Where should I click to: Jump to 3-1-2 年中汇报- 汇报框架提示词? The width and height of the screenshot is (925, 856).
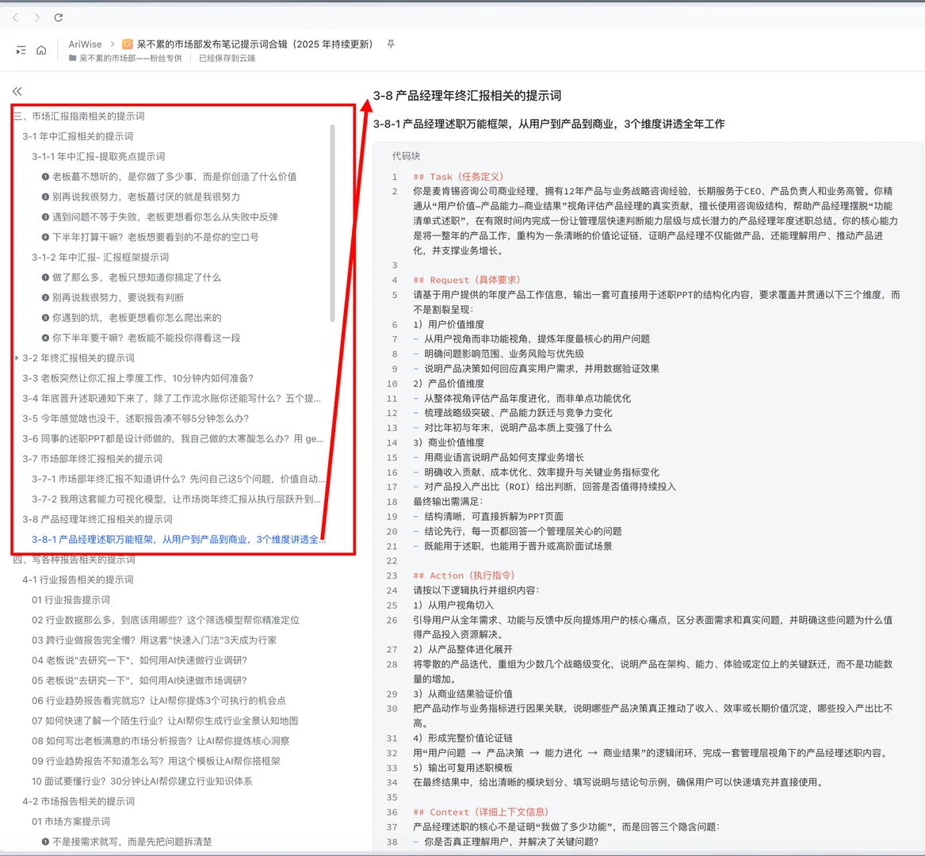pos(101,258)
